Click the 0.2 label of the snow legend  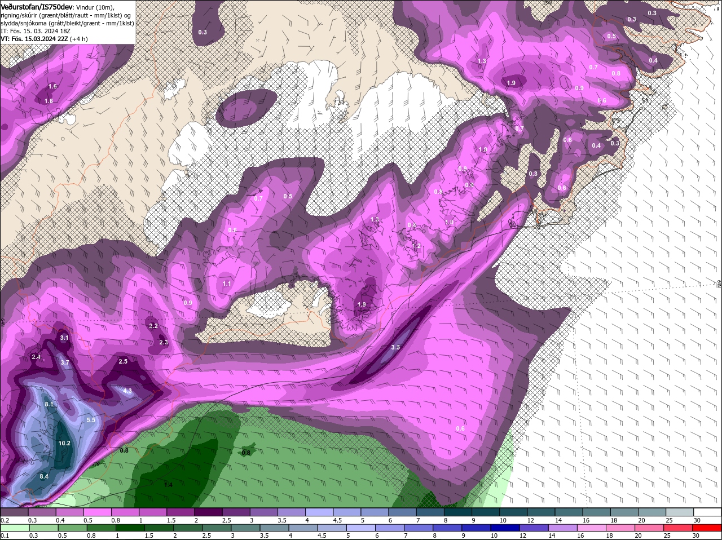(x=5, y=520)
